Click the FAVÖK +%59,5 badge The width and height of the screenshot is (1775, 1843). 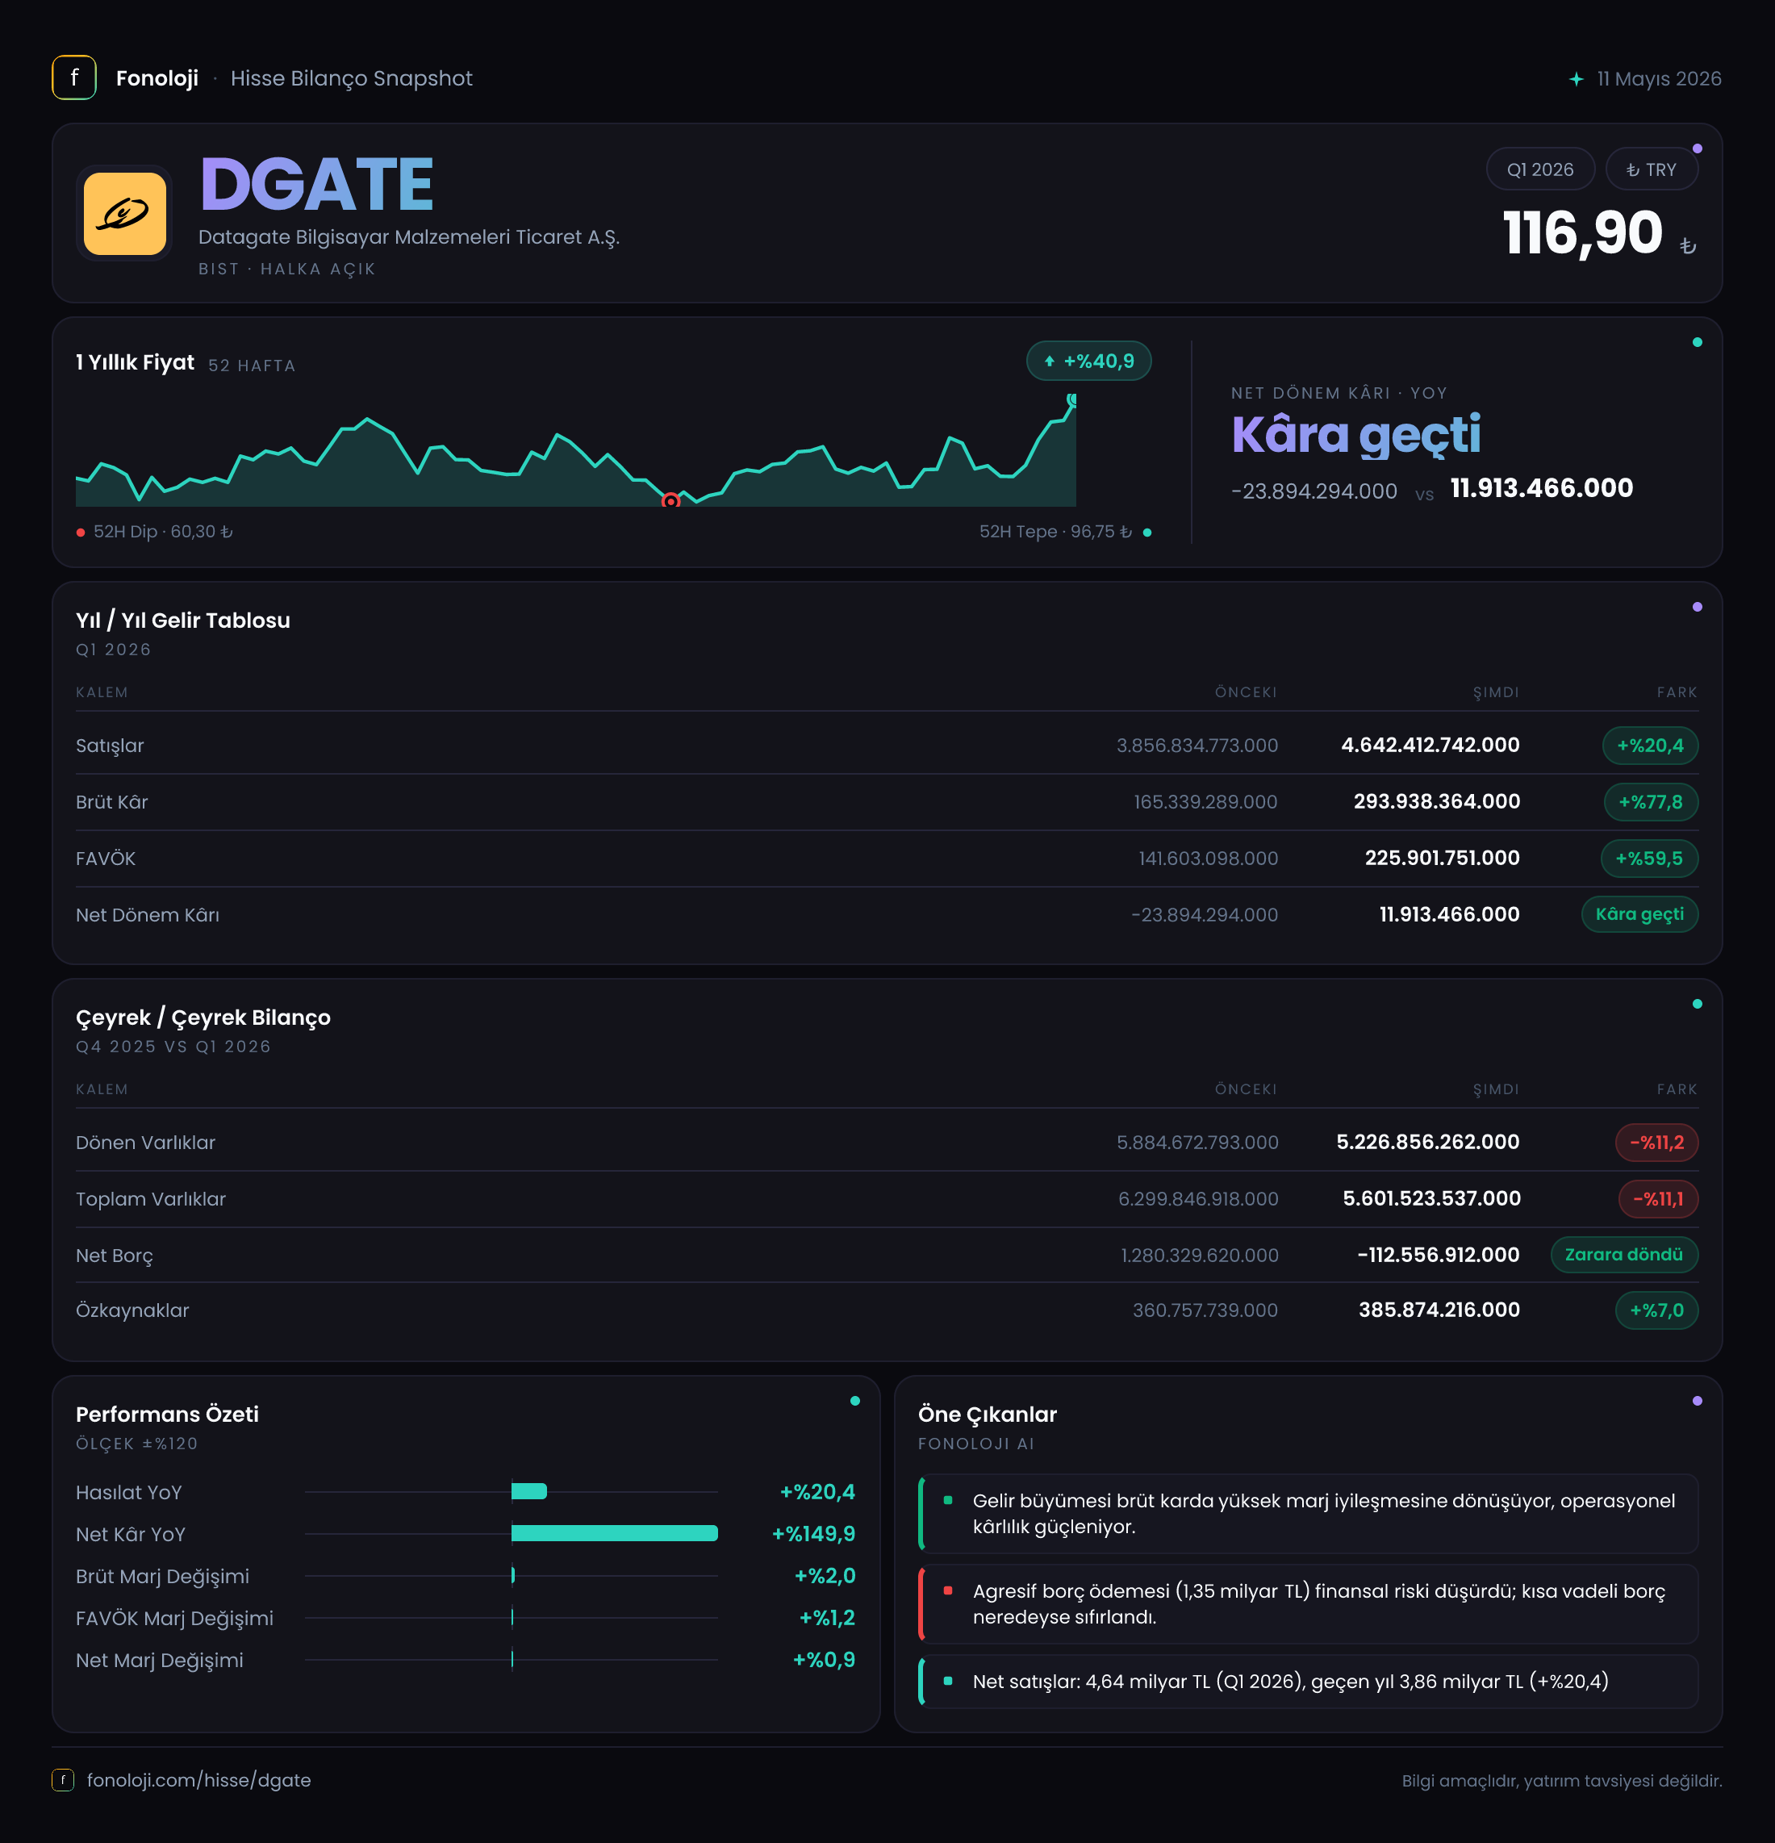pyautogui.click(x=1649, y=859)
